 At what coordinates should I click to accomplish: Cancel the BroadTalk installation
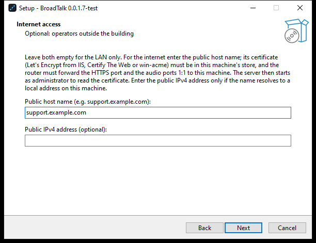point(287,228)
